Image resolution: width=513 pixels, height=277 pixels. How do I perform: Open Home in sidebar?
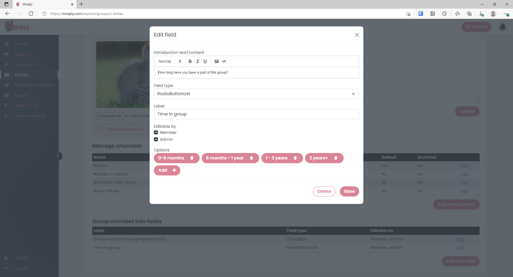[21, 44]
